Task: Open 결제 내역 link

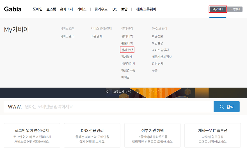Action: click(x=127, y=36)
